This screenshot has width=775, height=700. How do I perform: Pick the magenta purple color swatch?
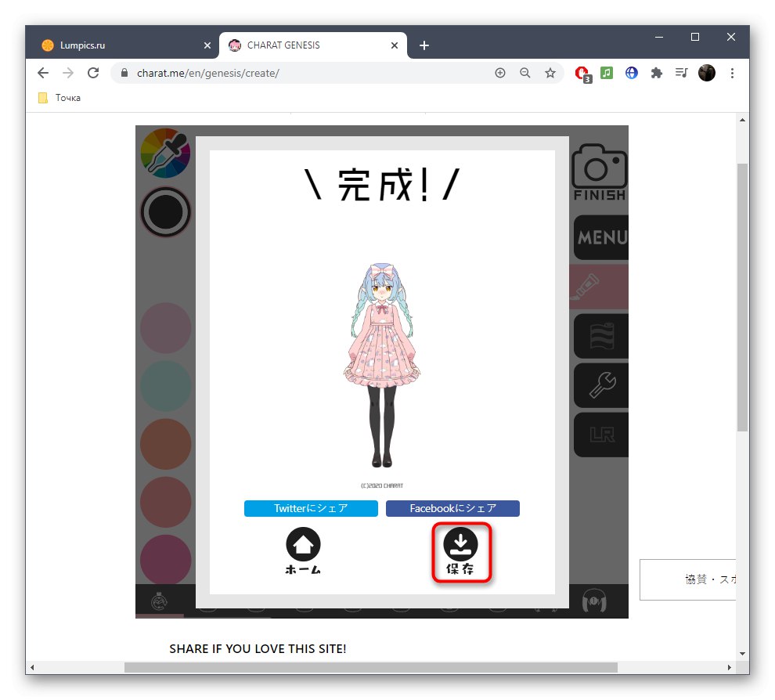(166, 559)
